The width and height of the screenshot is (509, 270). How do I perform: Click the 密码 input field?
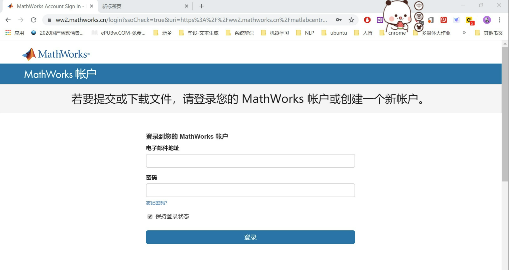pyautogui.click(x=250, y=190)
